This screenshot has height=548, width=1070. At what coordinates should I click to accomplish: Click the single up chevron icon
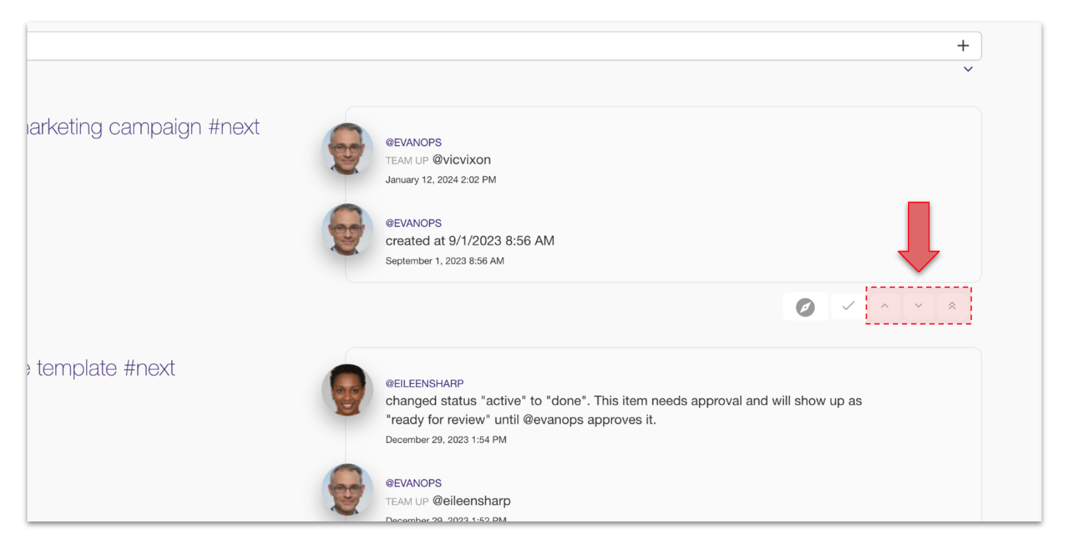tap(884, 306)
